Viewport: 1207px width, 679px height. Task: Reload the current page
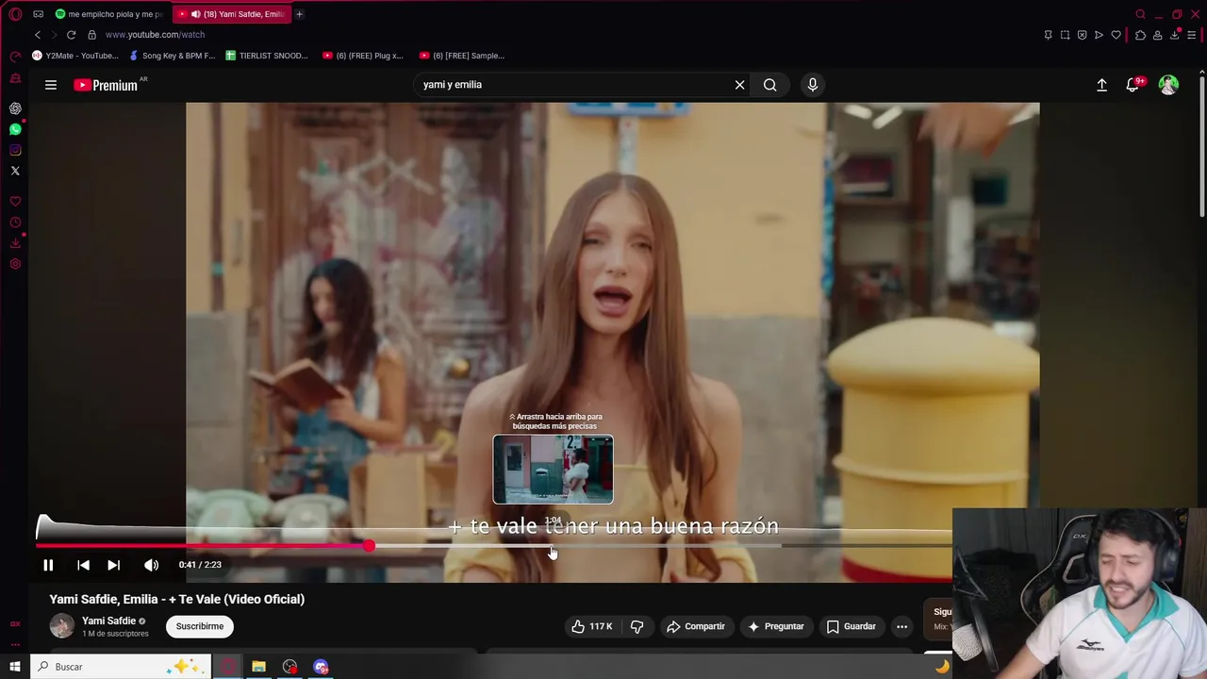pos(71,35)
